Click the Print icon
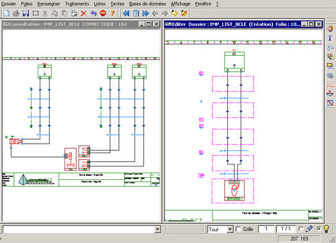This screenshot has height=243, width=336. pyautogui.click(x=74, y=13)
